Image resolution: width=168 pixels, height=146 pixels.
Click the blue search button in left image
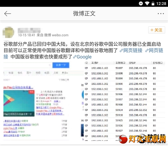click(61, 65)
